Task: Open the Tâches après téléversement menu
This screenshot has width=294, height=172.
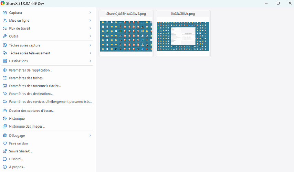Action: 47,53
